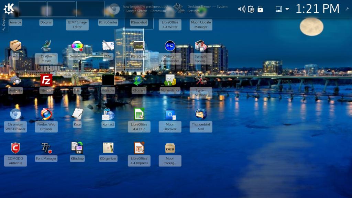The width and height of the screenshot is (352, 198).
Task: Open the Moneydance icon
Action: tap(170, 80)
